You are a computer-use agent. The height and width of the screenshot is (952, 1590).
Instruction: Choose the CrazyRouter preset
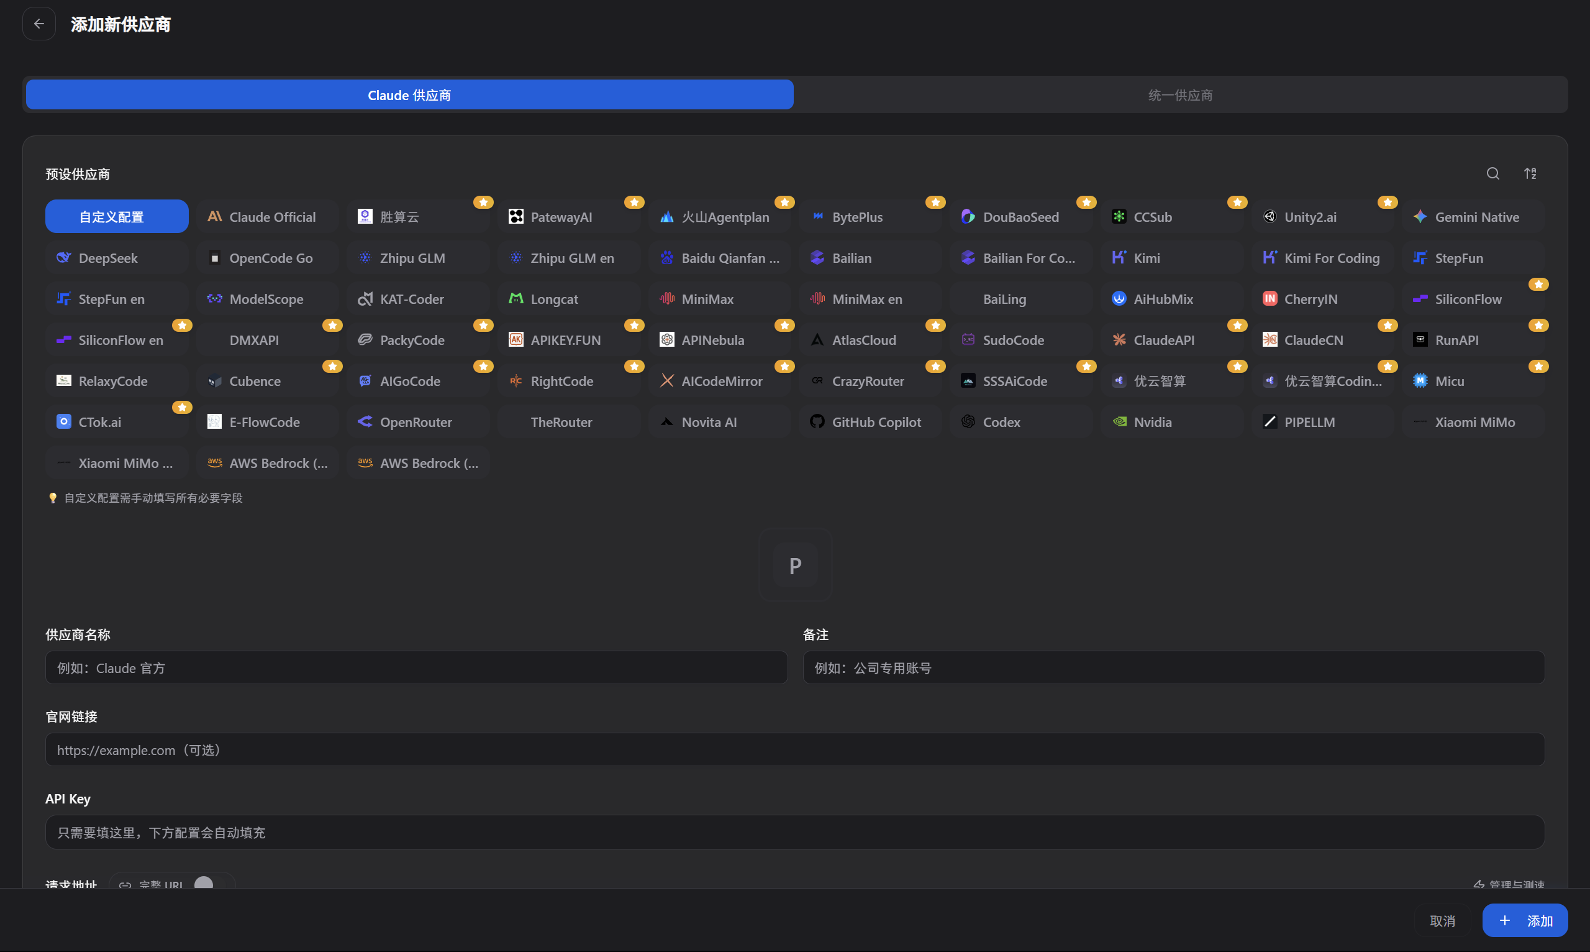click(871, 381)
